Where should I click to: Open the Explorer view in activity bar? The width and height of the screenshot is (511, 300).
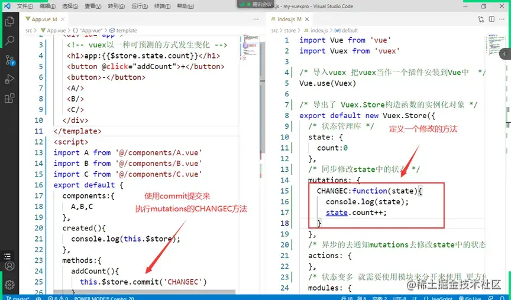[9, 21]
